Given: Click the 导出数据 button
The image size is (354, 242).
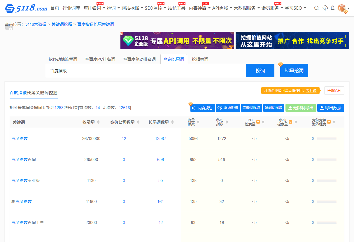Looking at the screenshot, I should (x=331, y=108).
